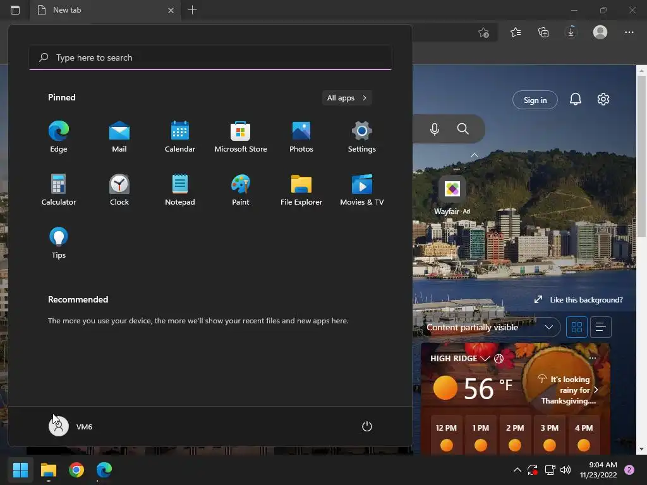Open the clock showing 9:04 AM
The image size is (647, 485).
tap(598, 470)
